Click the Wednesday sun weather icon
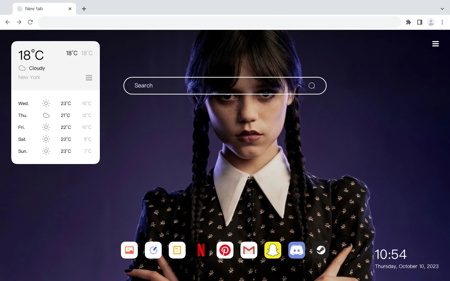Screen dimensions: 450x281 [46, 103]
